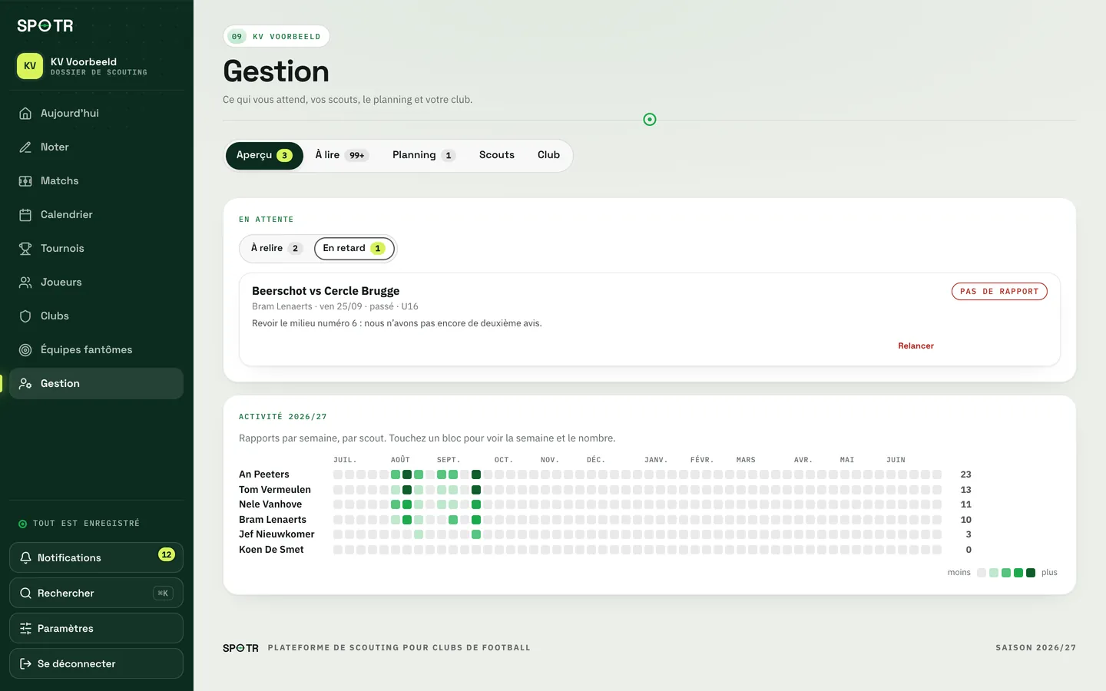Click Nele Vanhove scout name

270,504
